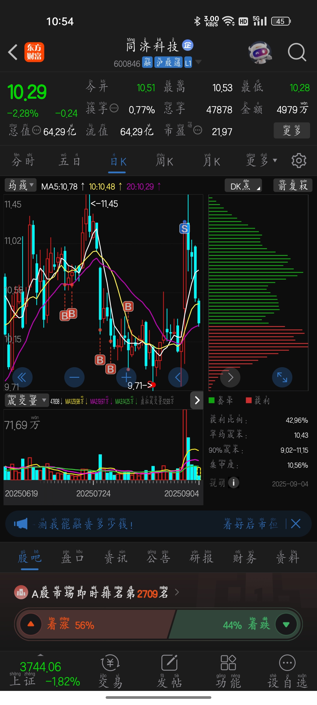Viewport: 317px width, 705px height.
Task: Open the 成交量 indicator dropdown
Action: 27,400
